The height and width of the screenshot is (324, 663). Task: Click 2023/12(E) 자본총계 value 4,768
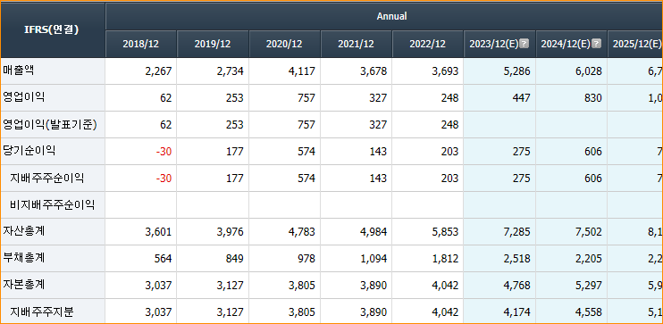coord(516,286)
